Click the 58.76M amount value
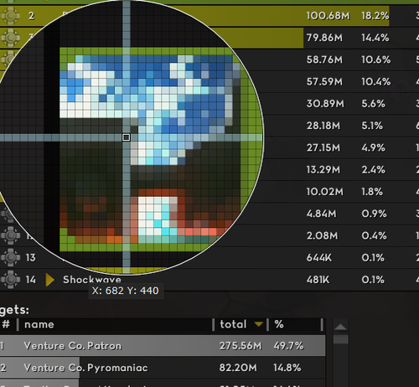The image size is (419, 387). pos(324,59)
